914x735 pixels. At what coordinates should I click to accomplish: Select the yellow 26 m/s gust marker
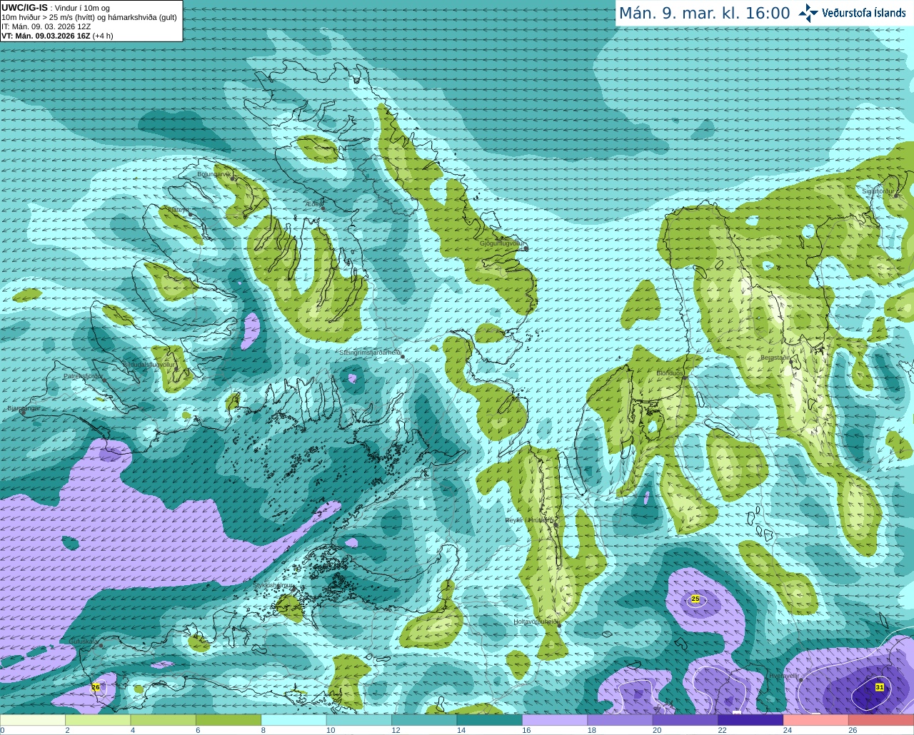click(96, 686)
